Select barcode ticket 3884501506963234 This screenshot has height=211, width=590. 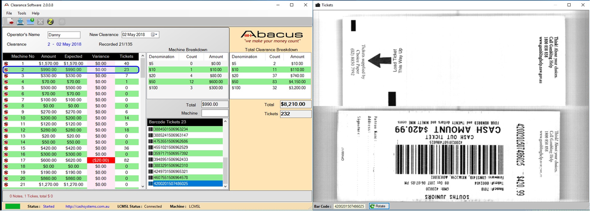tap(185, 129)
